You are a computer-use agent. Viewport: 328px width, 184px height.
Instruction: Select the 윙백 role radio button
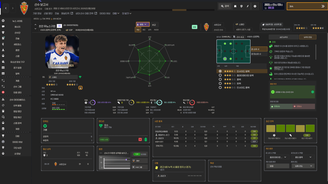[x=220, y=83]
